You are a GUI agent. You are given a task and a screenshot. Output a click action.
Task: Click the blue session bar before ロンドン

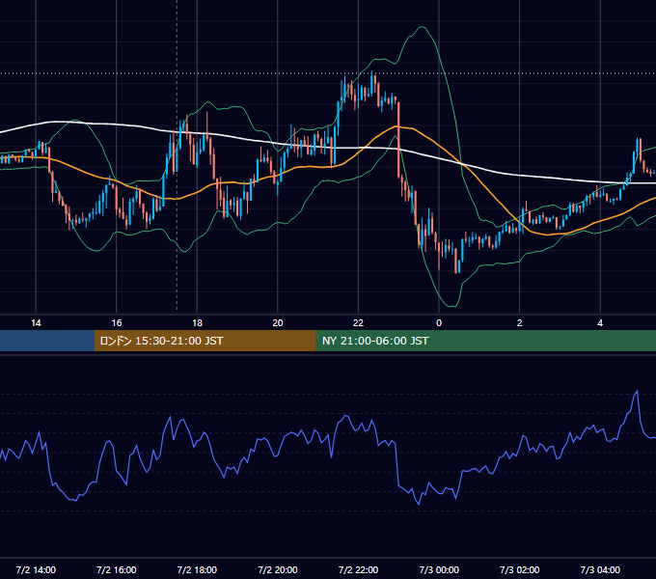[47, 341]
